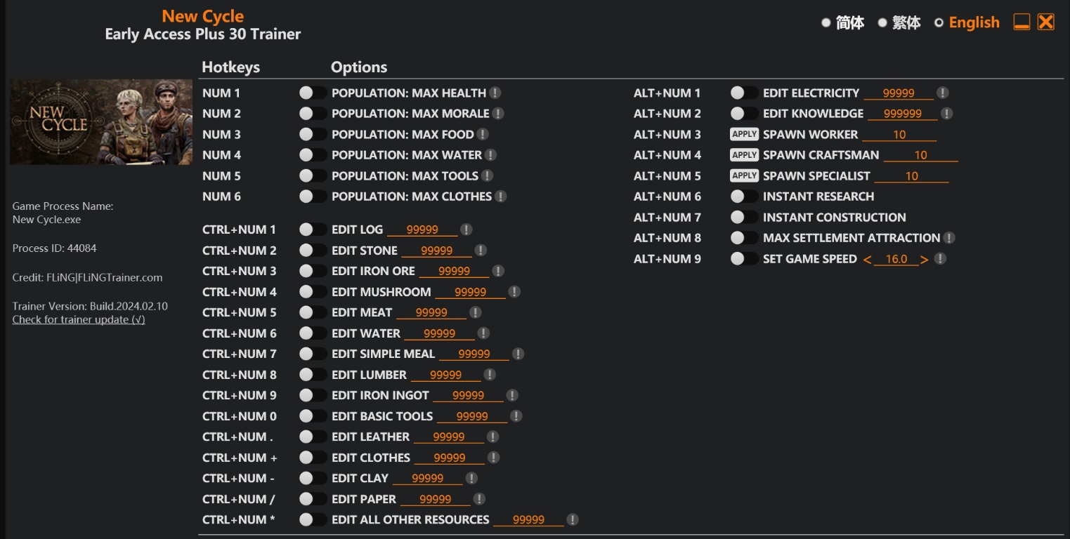The height and width of the screenshot is (539, 1070).
Task: Decrease game speed with the left arrow
Action: pyautogui.click(x=868, y=260)
